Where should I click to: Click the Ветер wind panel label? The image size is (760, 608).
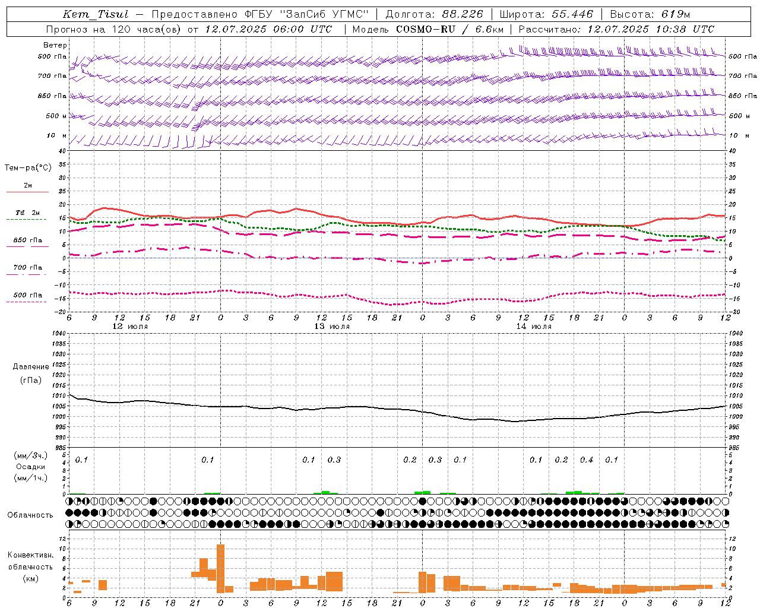click(x=55, y=45)
